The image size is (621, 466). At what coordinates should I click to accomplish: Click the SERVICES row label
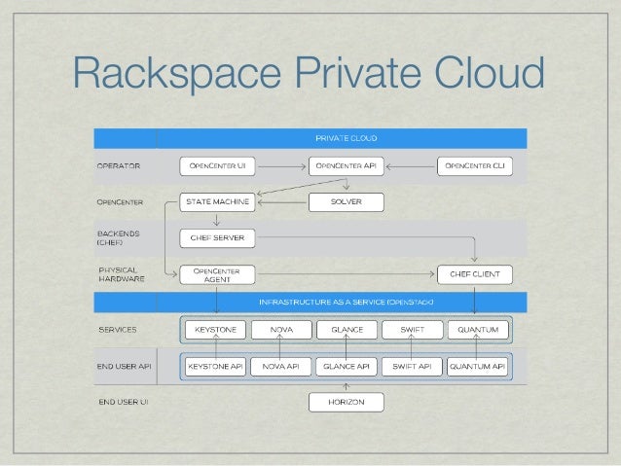(118, 330)
